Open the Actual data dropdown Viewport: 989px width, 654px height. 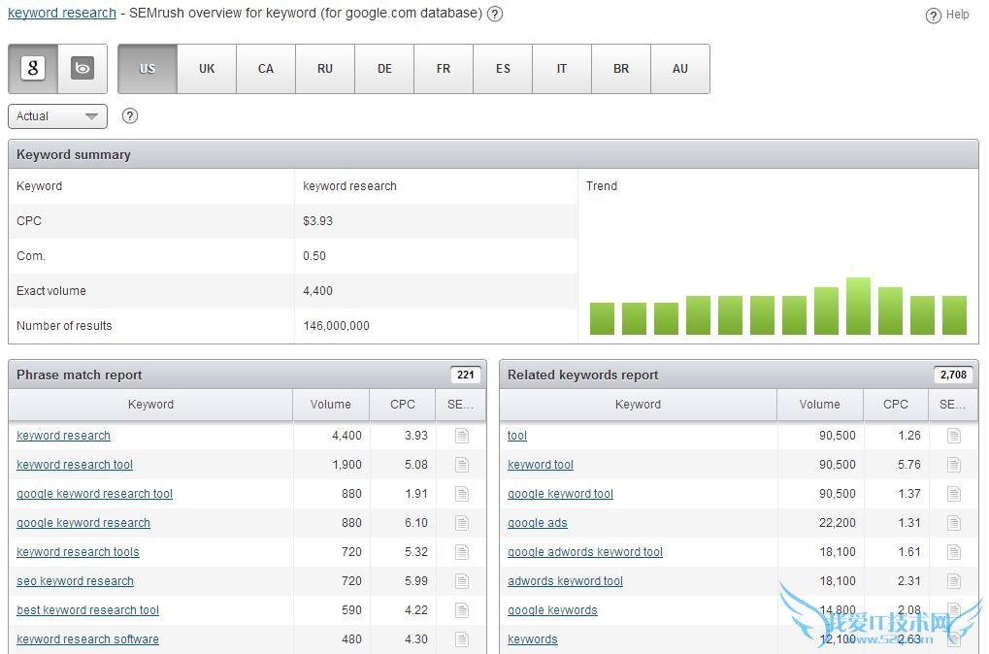tap(57, 116)
